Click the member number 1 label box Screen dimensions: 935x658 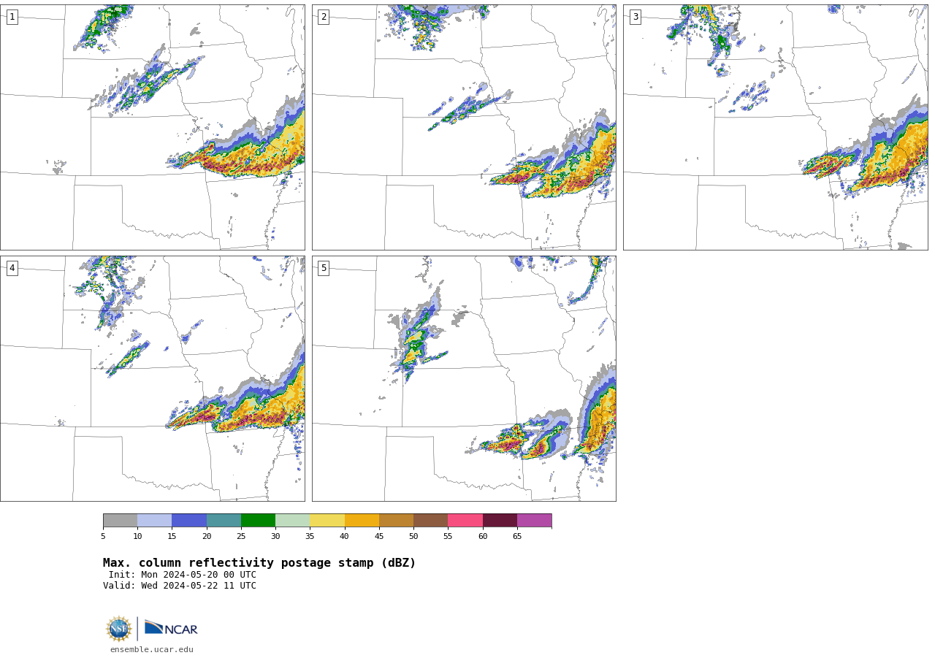[x=12, y=17]
